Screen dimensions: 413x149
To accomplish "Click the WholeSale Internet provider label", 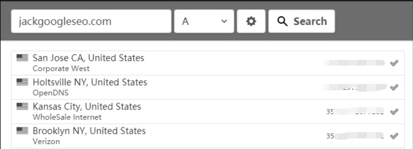I will 67,117.
